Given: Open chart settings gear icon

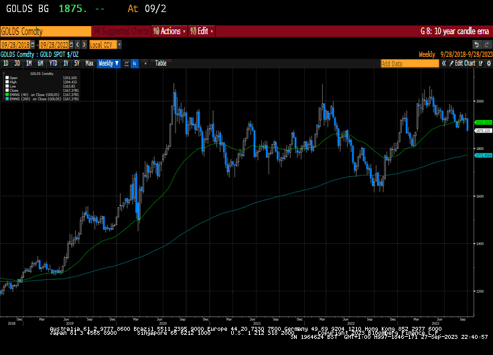Looking at the screenshot, I should click(488, 64).
